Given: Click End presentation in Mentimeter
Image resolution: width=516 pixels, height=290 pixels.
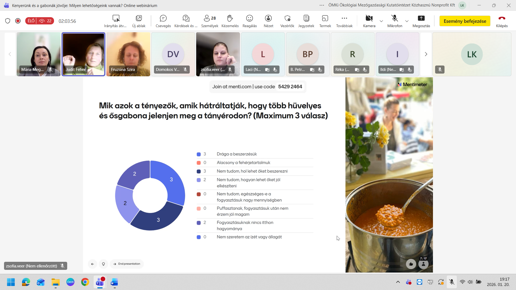Looking at the screenshot, I should click(x=127, y=264).
